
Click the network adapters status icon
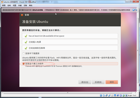(107, 95)
